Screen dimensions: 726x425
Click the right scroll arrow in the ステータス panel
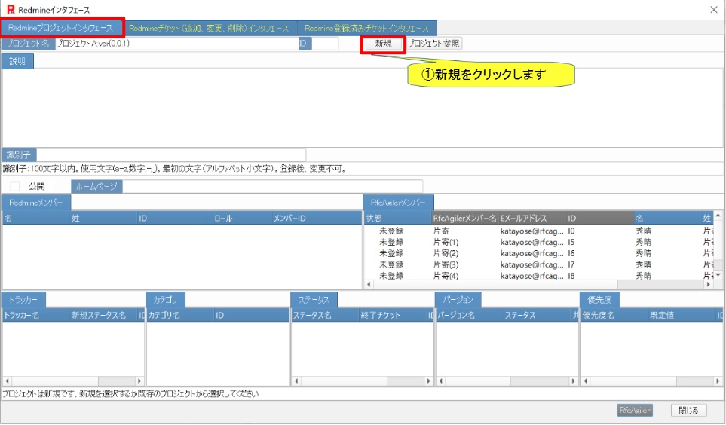429,381
